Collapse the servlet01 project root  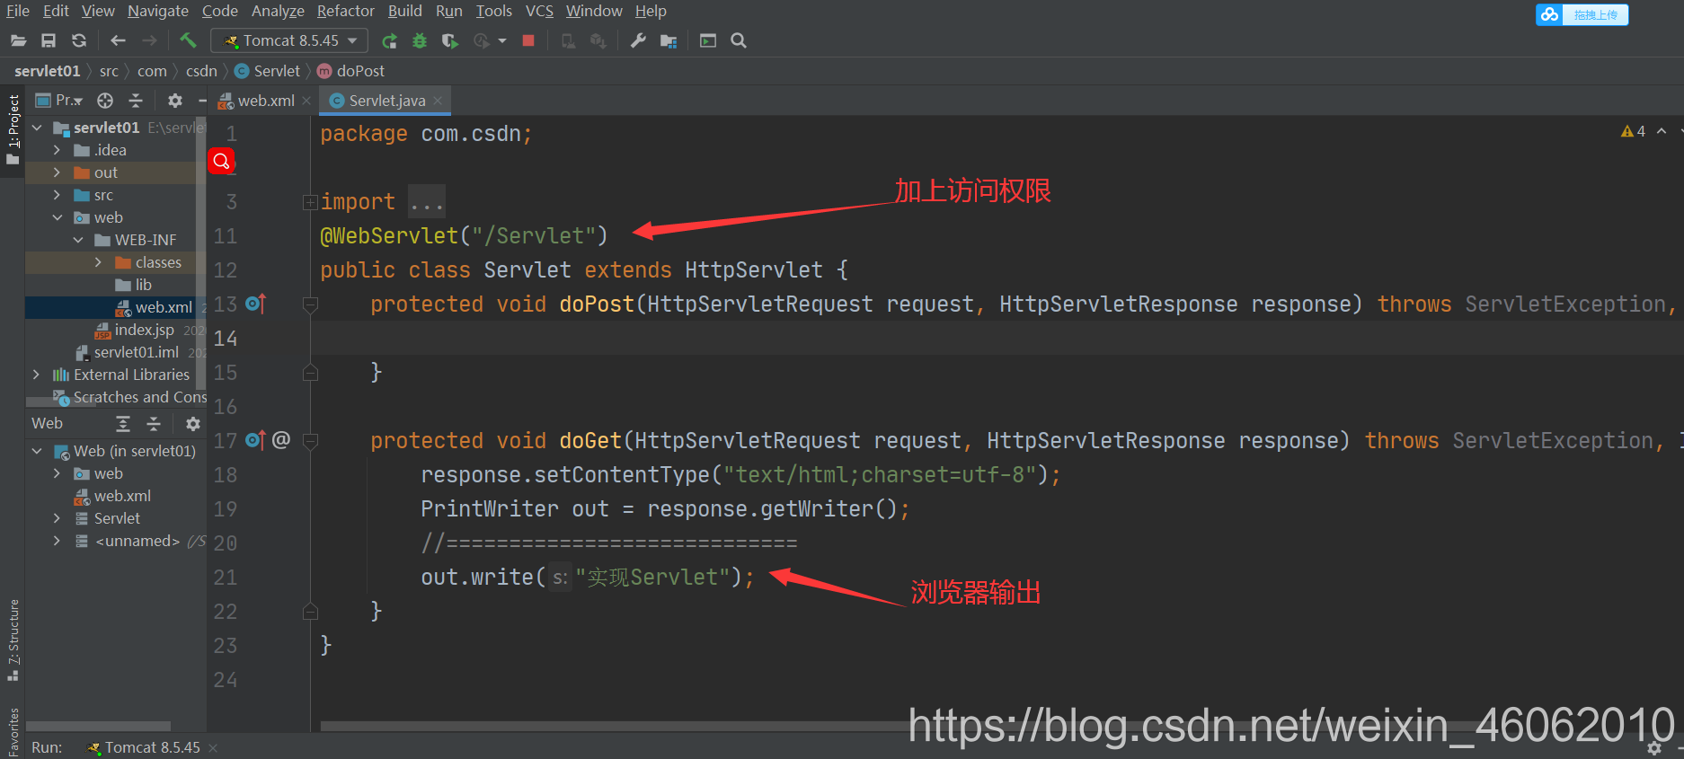pos(37,128)
